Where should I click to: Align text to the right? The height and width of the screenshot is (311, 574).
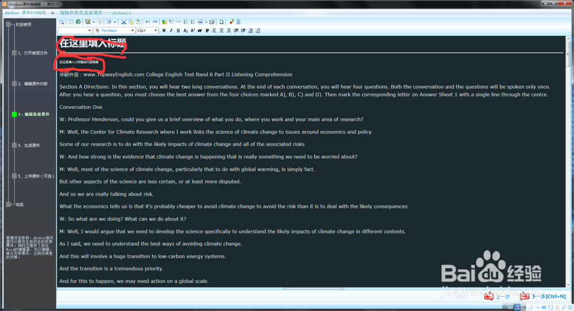click(x=228, y=31)
